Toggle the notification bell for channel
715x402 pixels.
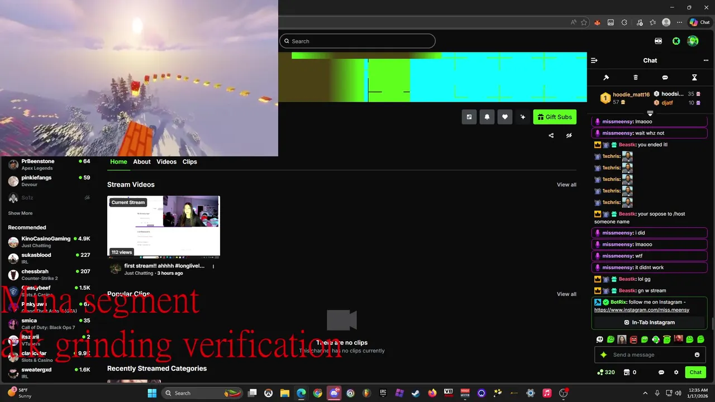(x=487, y=117)
